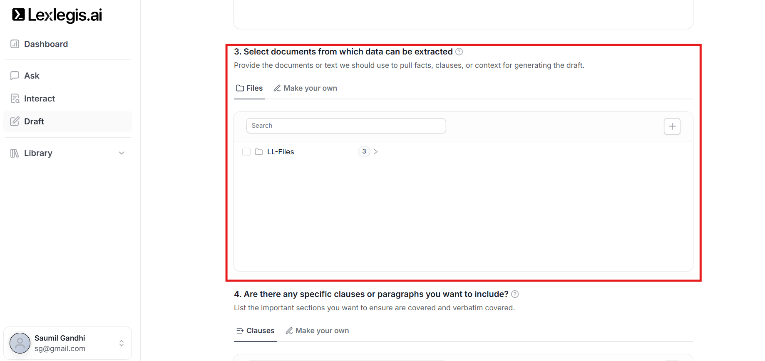Expand the Library menu chevron
The height and width of the screenshot is (361, 765).
tap(122, 153)
